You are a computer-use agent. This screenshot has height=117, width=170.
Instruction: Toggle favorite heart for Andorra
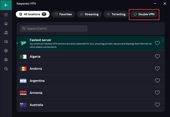pos(157,69)
